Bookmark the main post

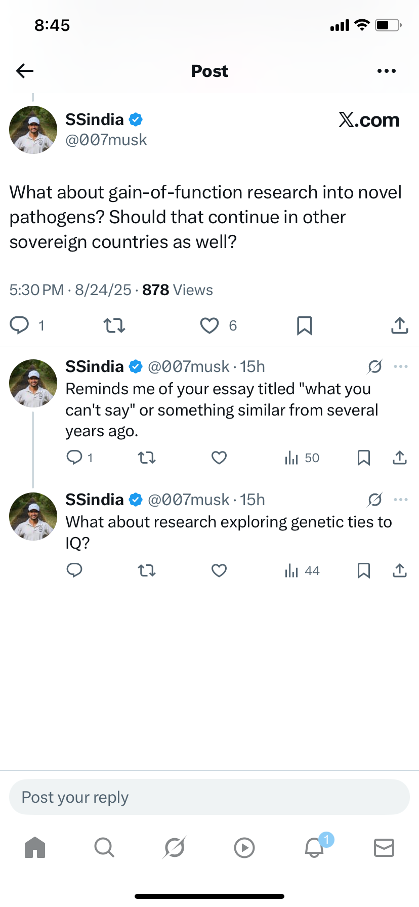304,325
